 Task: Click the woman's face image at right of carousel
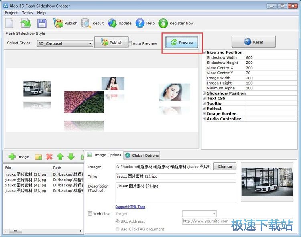pyautogui.click(x=175, y=92)
